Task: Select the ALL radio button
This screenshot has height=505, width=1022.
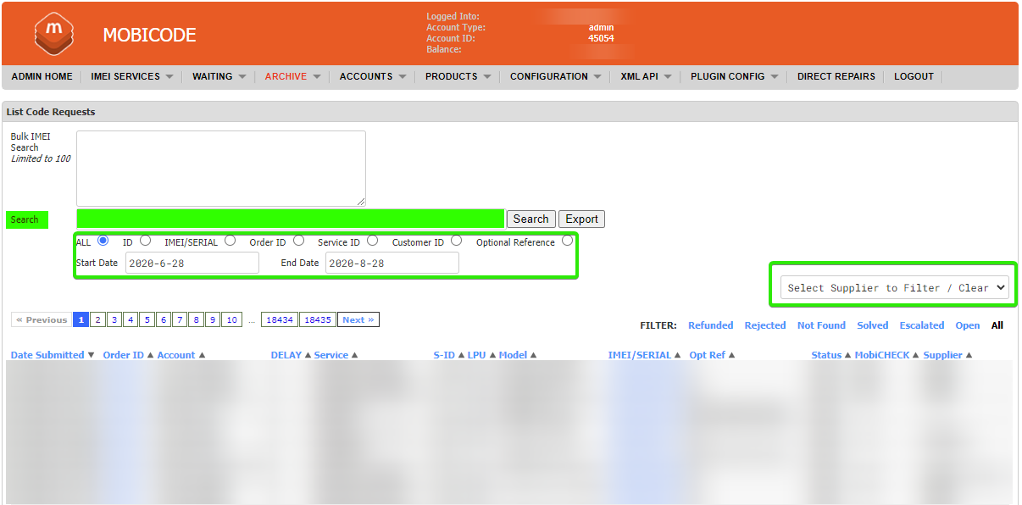Action: coord(103,241)
